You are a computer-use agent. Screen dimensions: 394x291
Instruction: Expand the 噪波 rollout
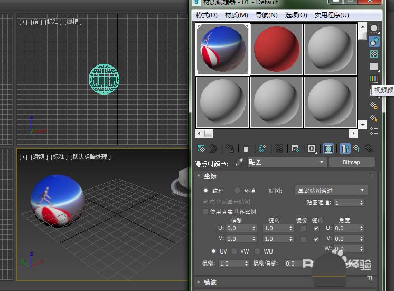pyautogui.click(x=211, y=282)
